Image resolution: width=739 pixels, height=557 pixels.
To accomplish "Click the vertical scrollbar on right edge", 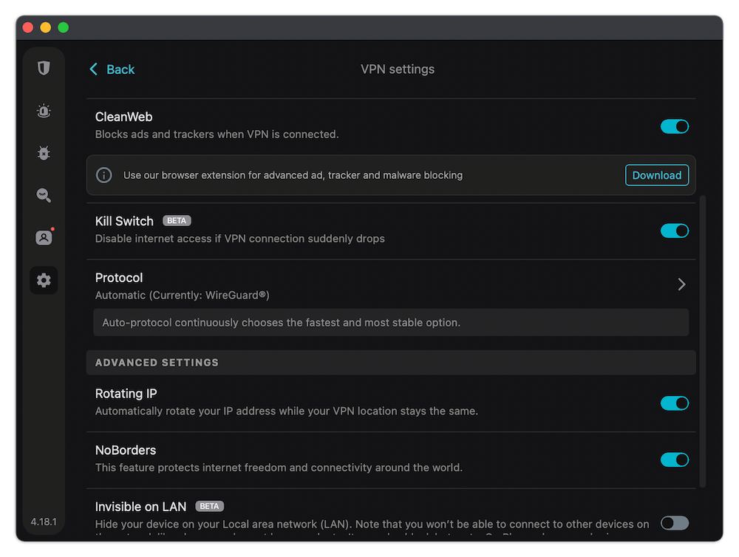I will pos(703,340).
